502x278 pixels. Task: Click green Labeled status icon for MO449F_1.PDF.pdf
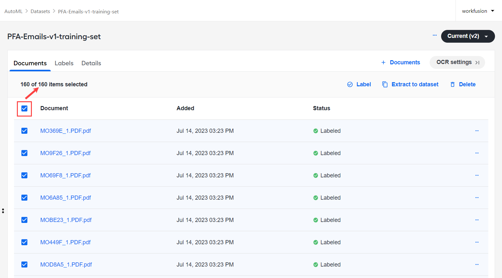(316, 242)
